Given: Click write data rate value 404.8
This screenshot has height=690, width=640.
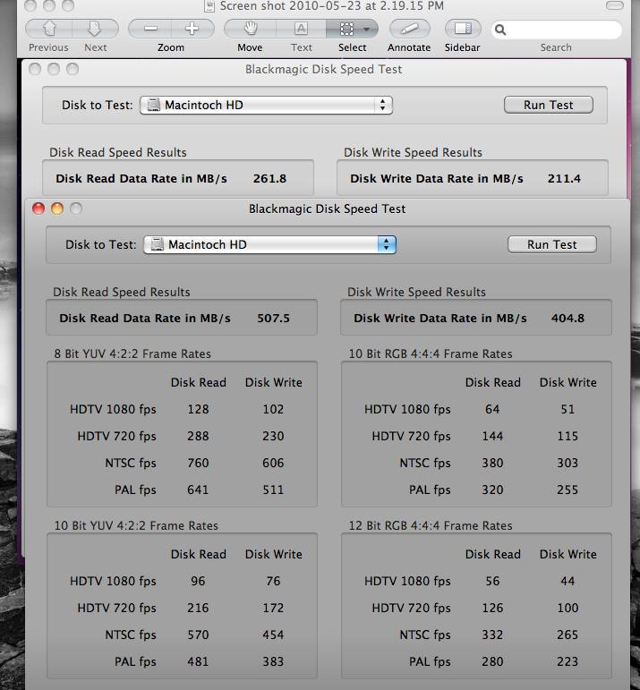Looking at the screenshot, I should click(567, 319).
